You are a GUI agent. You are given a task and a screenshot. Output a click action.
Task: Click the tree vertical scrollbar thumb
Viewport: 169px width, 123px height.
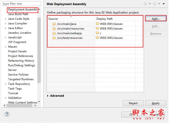(39, 50)
